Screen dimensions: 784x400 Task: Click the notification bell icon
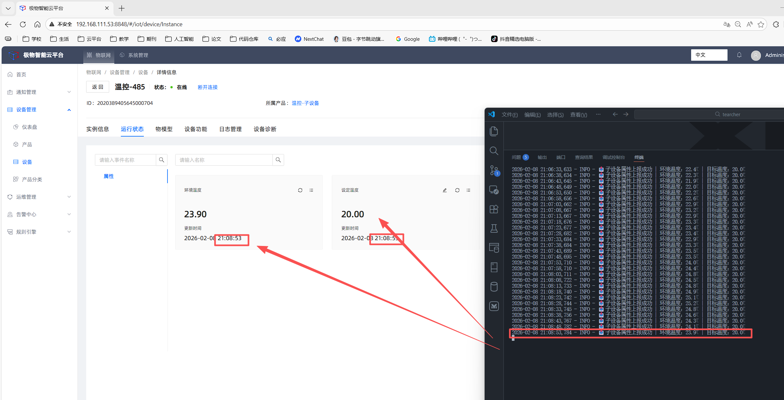click(739, 55)
